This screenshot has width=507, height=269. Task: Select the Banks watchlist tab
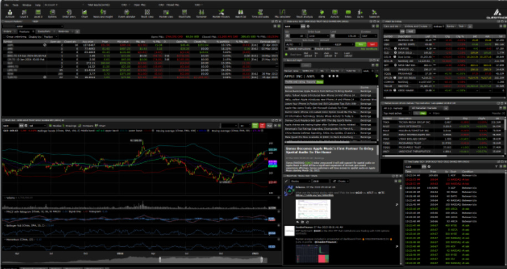[450, 26]
